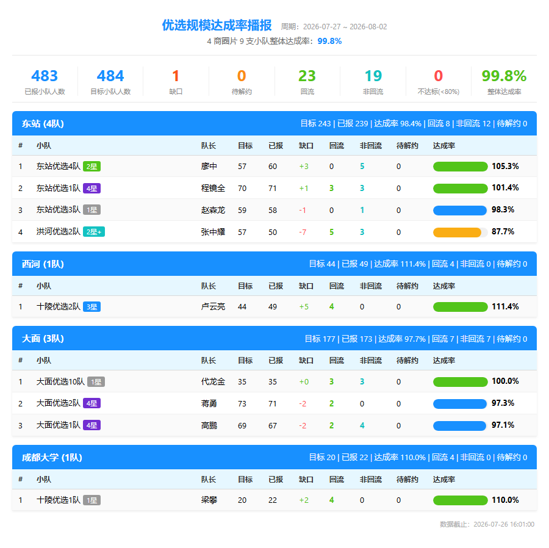549x548 pixels.
Task: Click 达成率 column header in 东站 table
Action: pos(444,146)
